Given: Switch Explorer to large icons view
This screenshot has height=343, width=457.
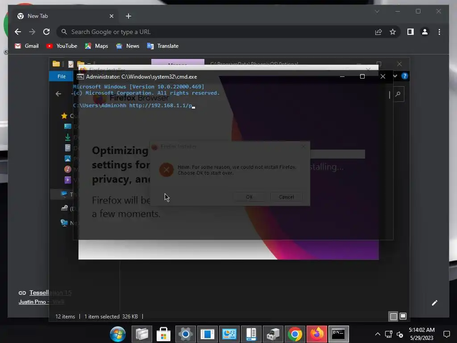Looking at the screenshot, I should point(403,316).
